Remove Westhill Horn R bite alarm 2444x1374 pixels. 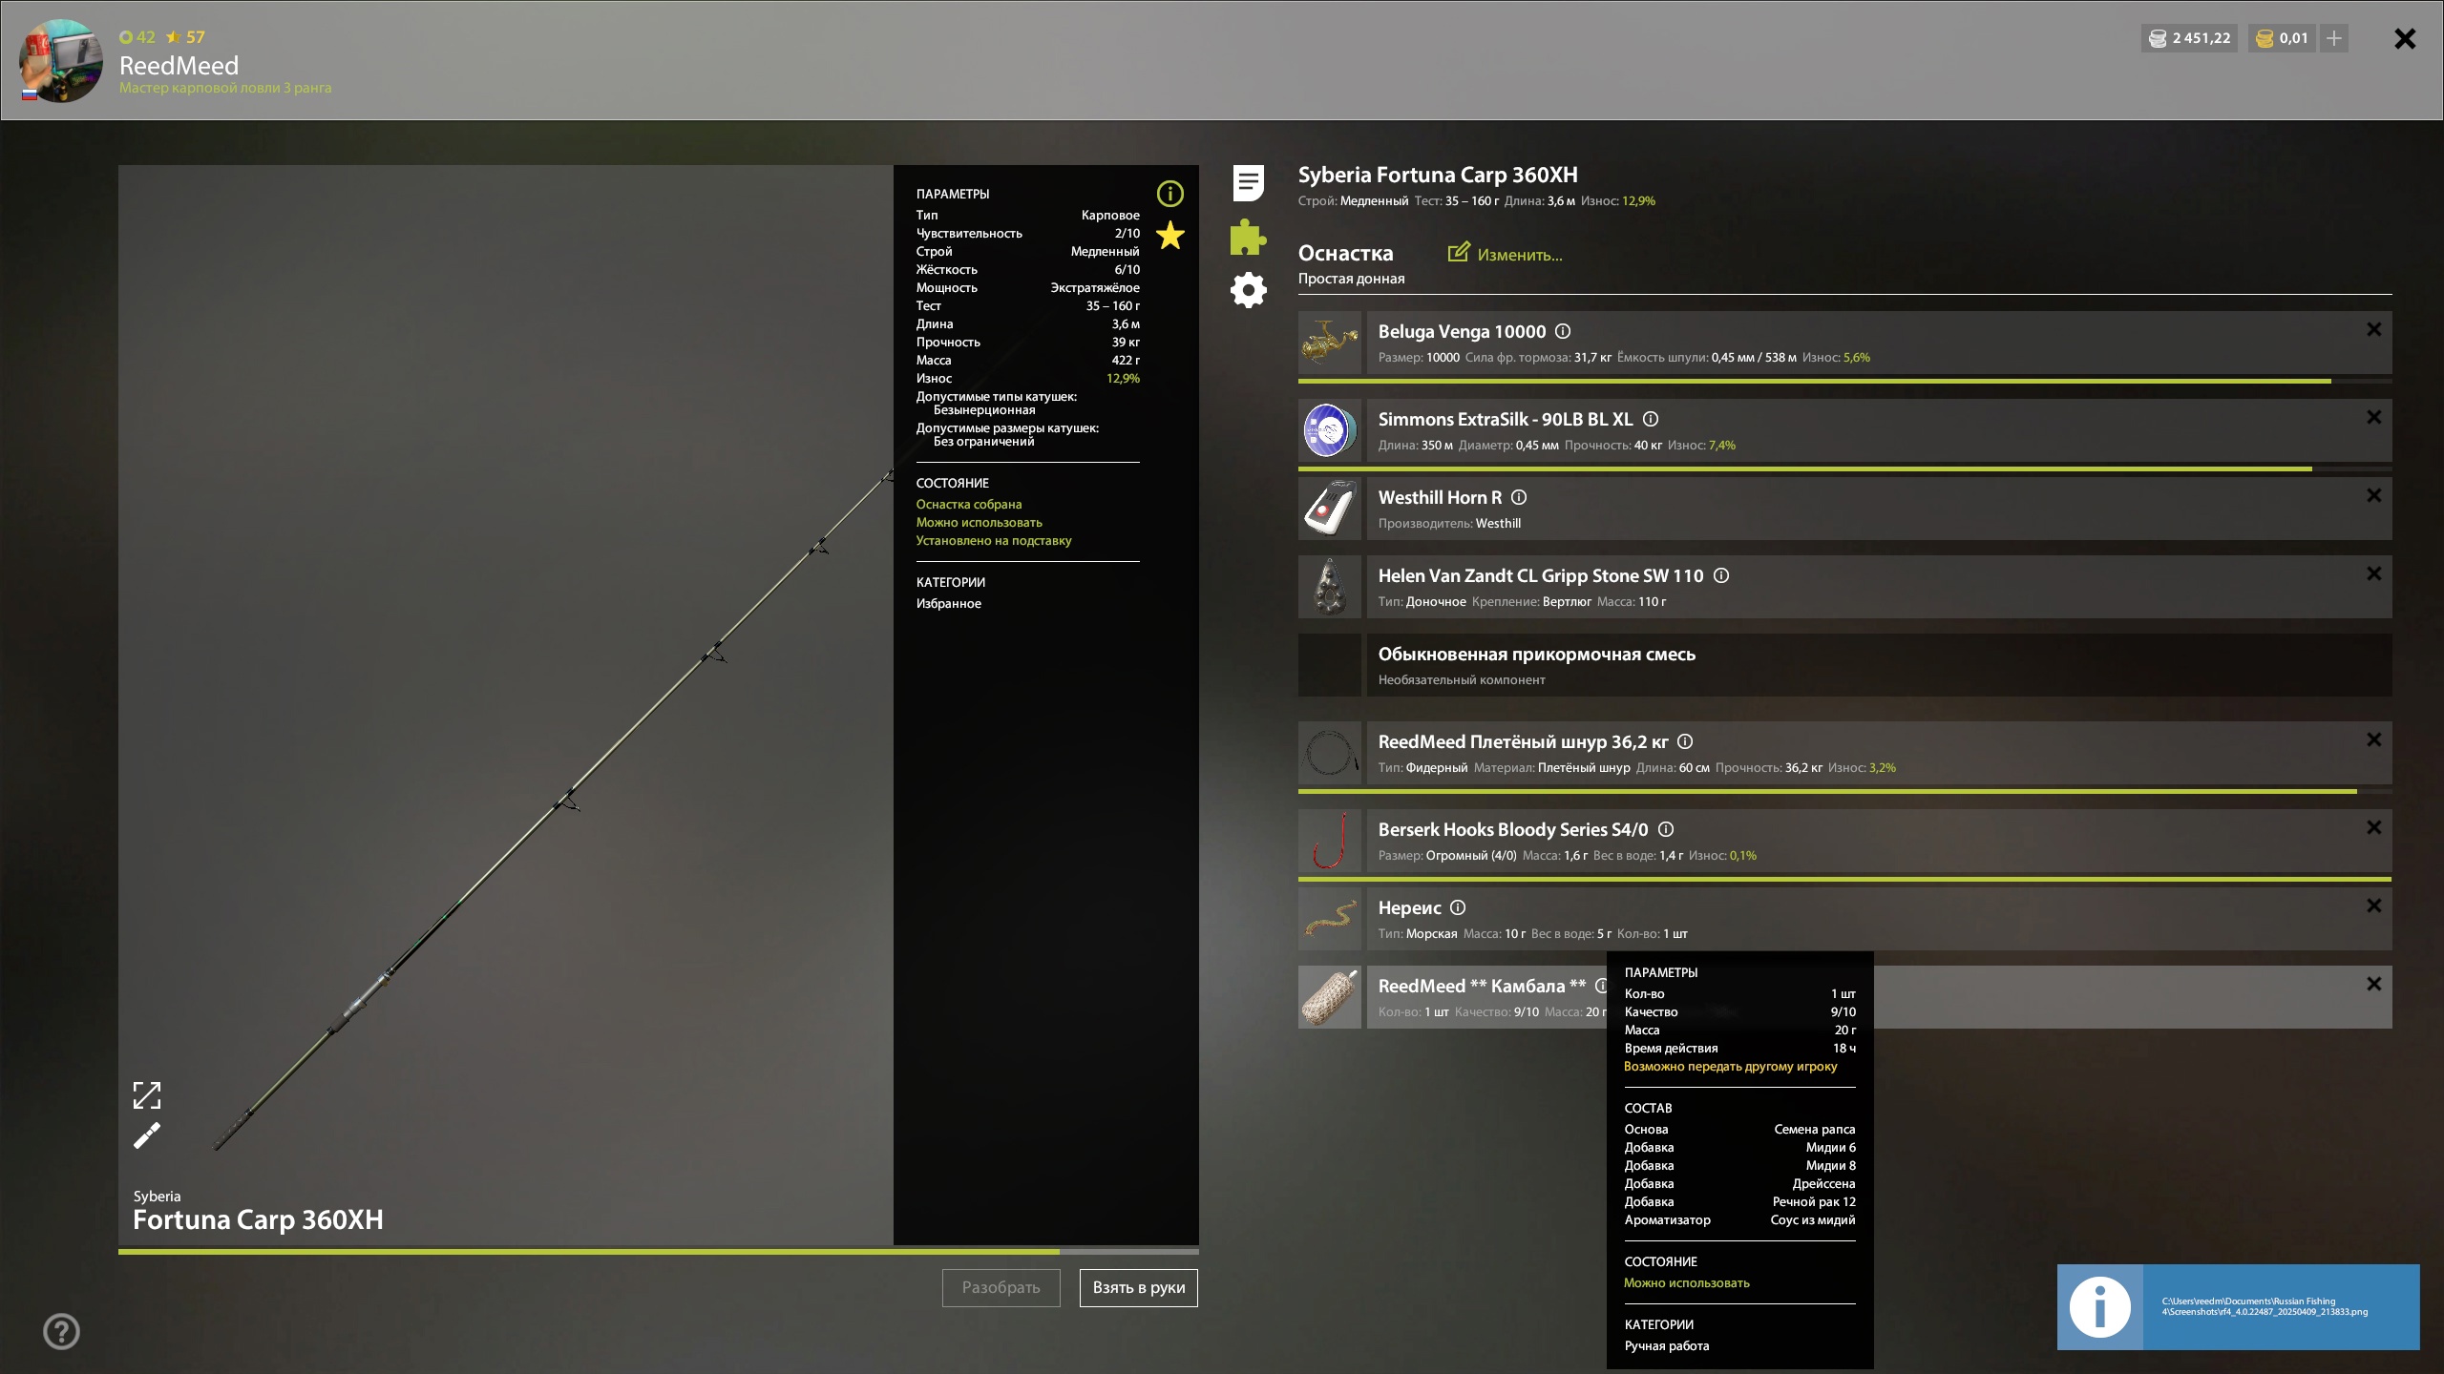point(2373,495)
